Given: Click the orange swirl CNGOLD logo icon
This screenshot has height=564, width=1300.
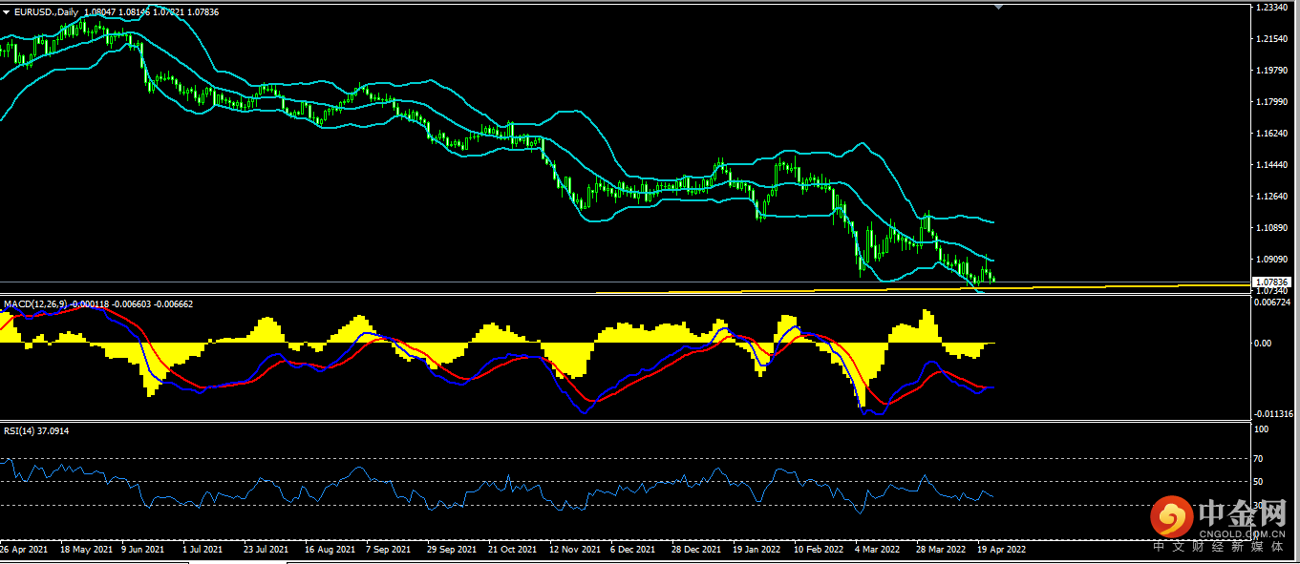Looking at the screenshot, I should pos(1170,518).
